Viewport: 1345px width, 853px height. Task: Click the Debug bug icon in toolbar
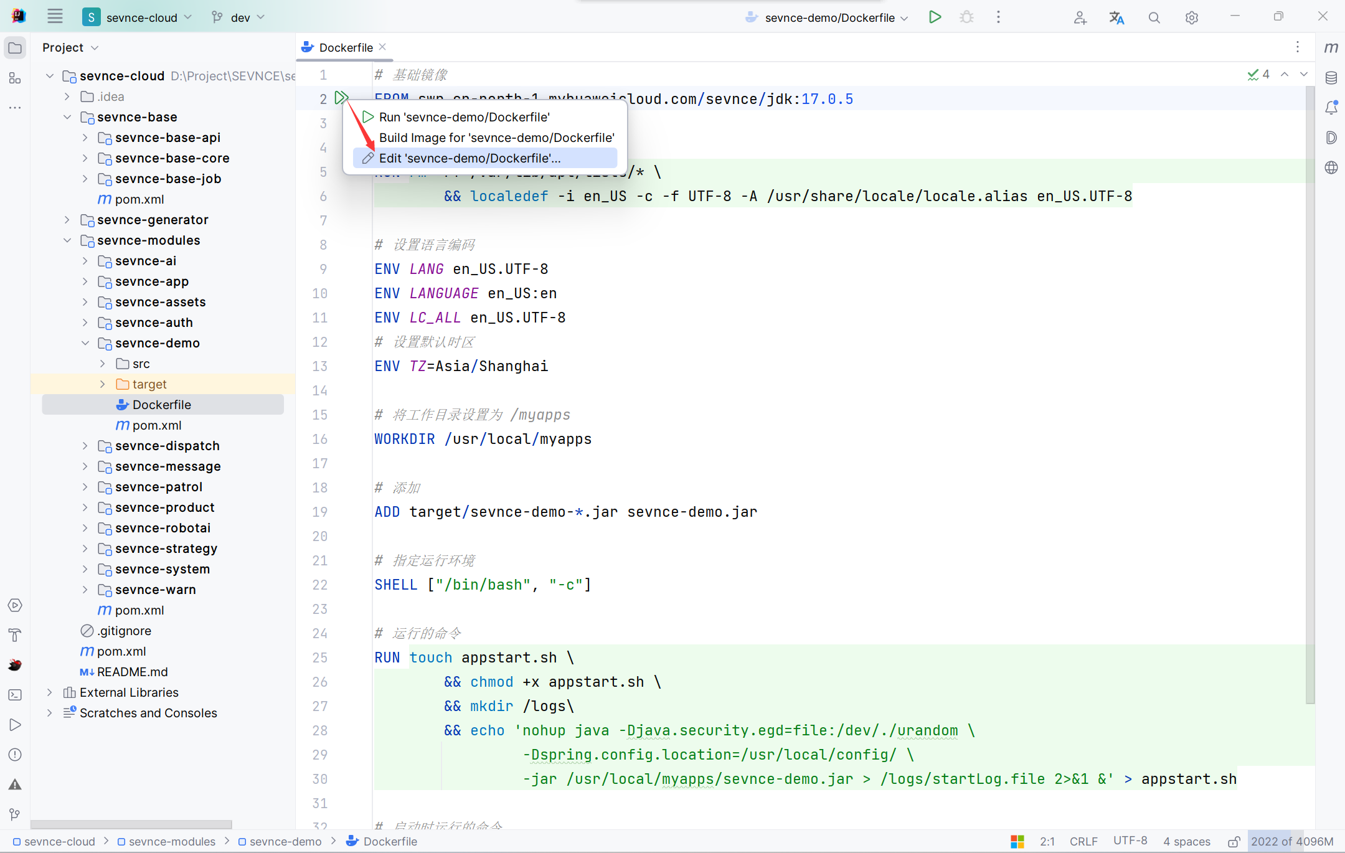click(x=966, y=17)
